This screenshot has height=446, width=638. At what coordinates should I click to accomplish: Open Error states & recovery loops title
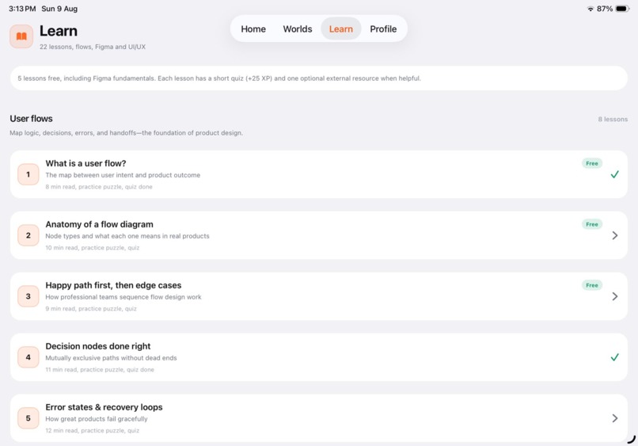104,407
